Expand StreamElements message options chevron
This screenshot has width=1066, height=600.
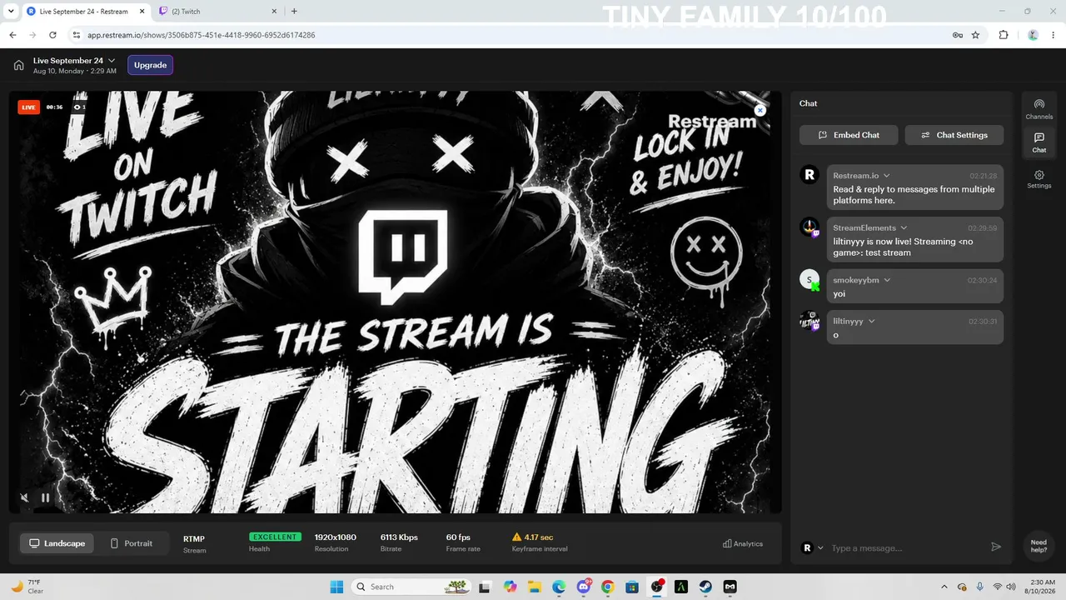click(904, 227)
